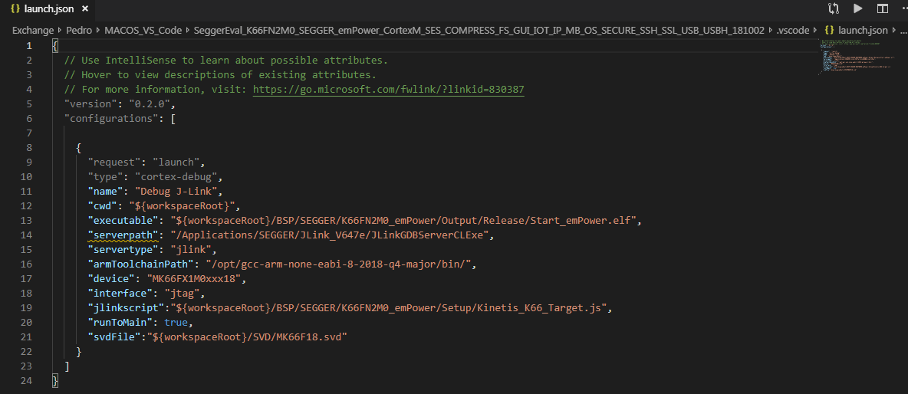Click the Split Editor icon
Image resolution: width=908 pixels, height=394 pixels.
point(883,9)
